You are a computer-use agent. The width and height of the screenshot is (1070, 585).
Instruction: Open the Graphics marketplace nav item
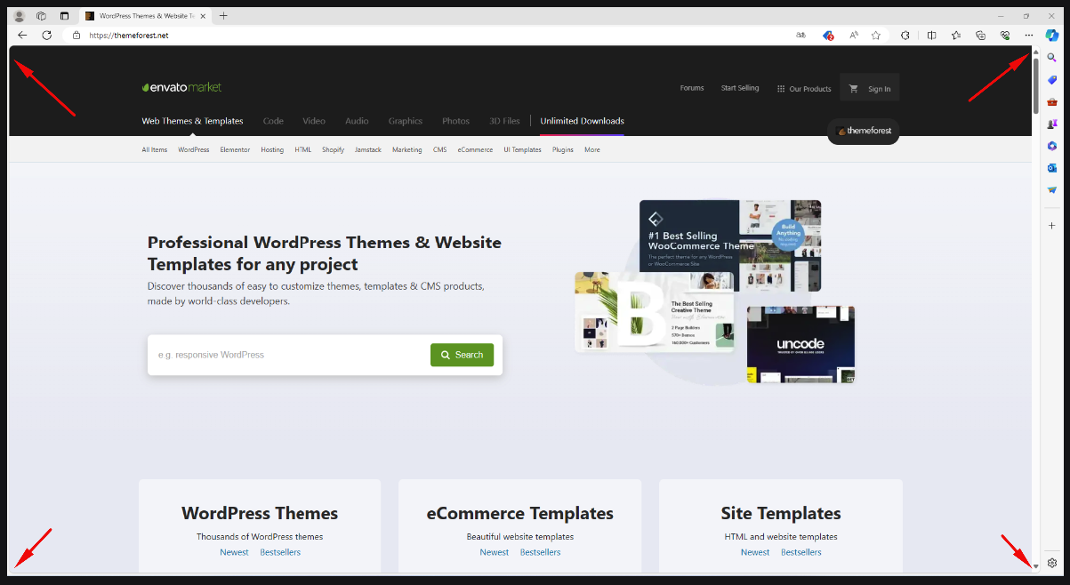tap(406, 121)
